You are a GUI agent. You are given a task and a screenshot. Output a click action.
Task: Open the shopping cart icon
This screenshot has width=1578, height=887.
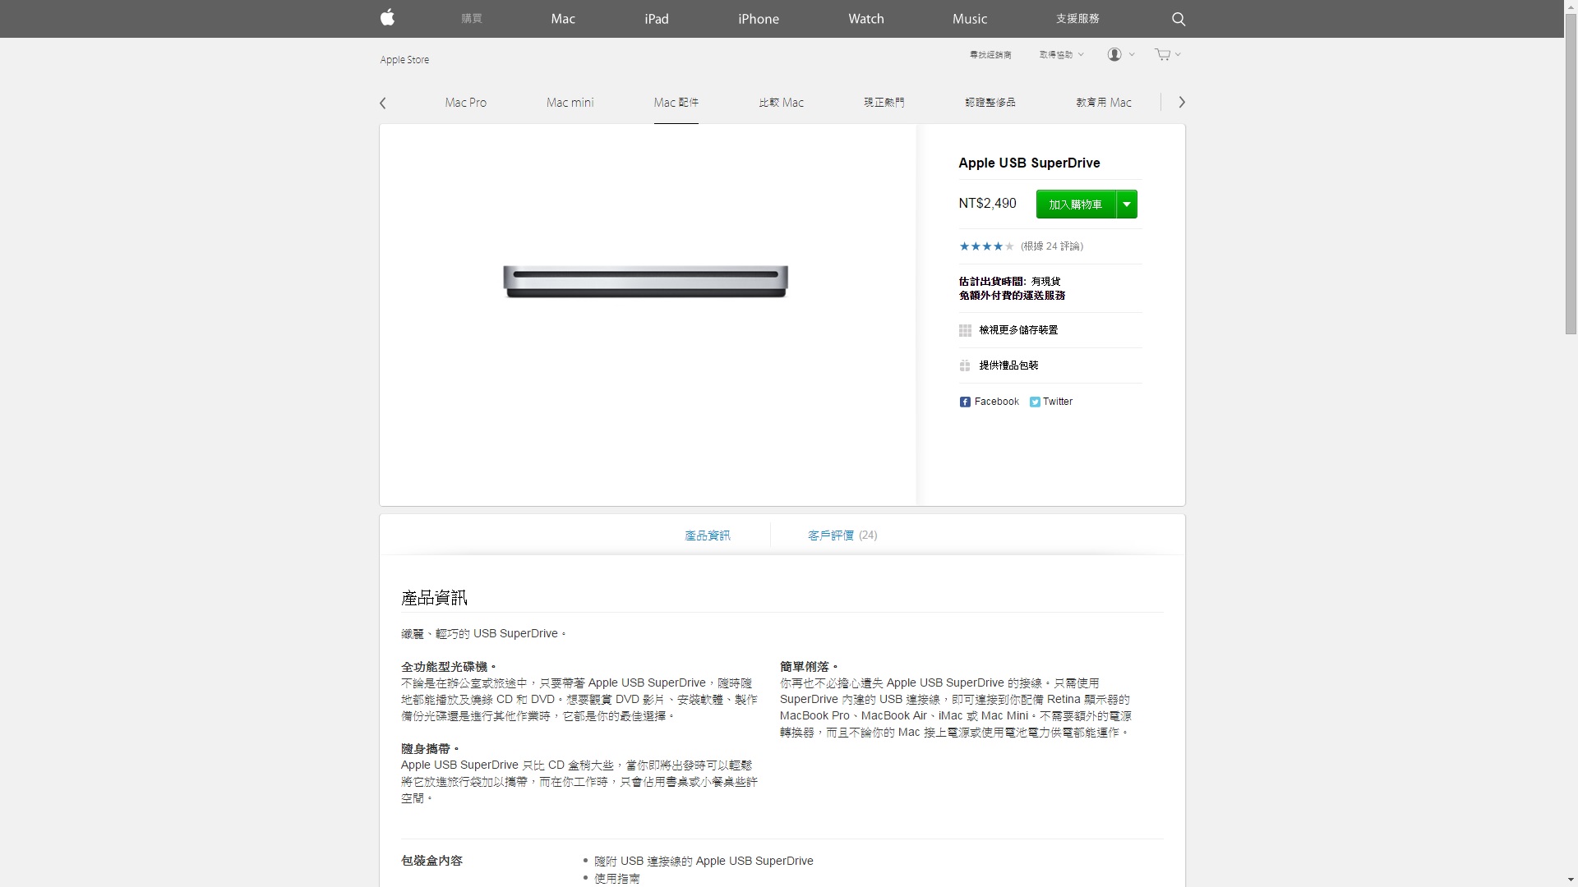(x=1162, y=54)
